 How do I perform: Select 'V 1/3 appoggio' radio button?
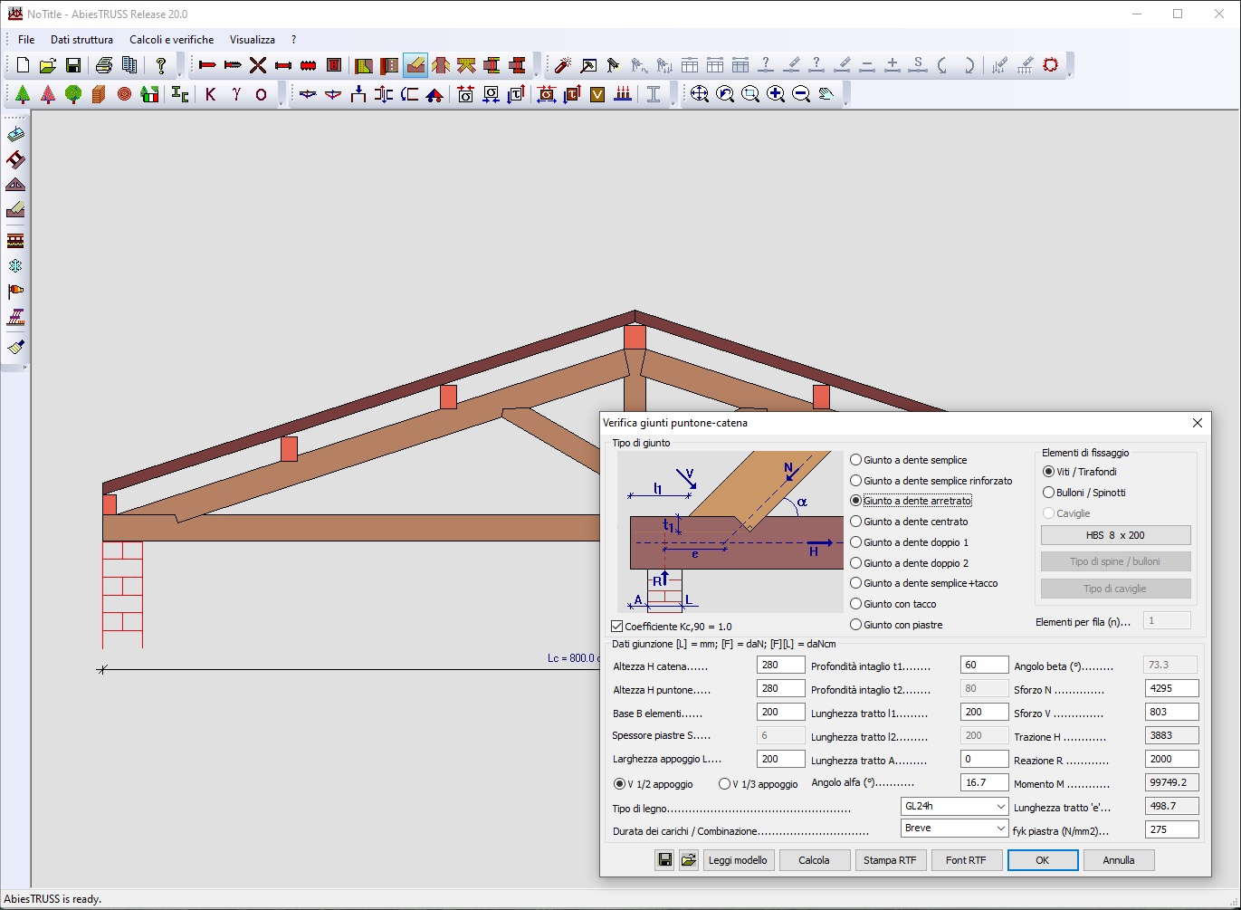tap(759, 784)
